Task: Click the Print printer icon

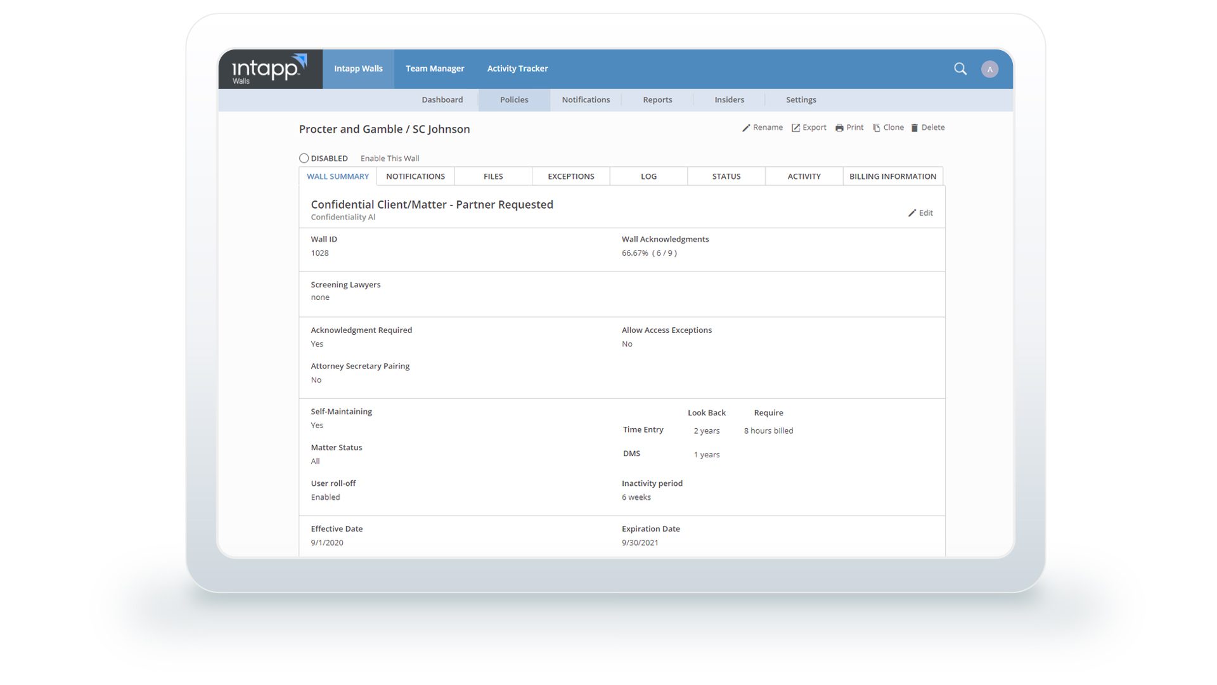Action: coord(839,128)
